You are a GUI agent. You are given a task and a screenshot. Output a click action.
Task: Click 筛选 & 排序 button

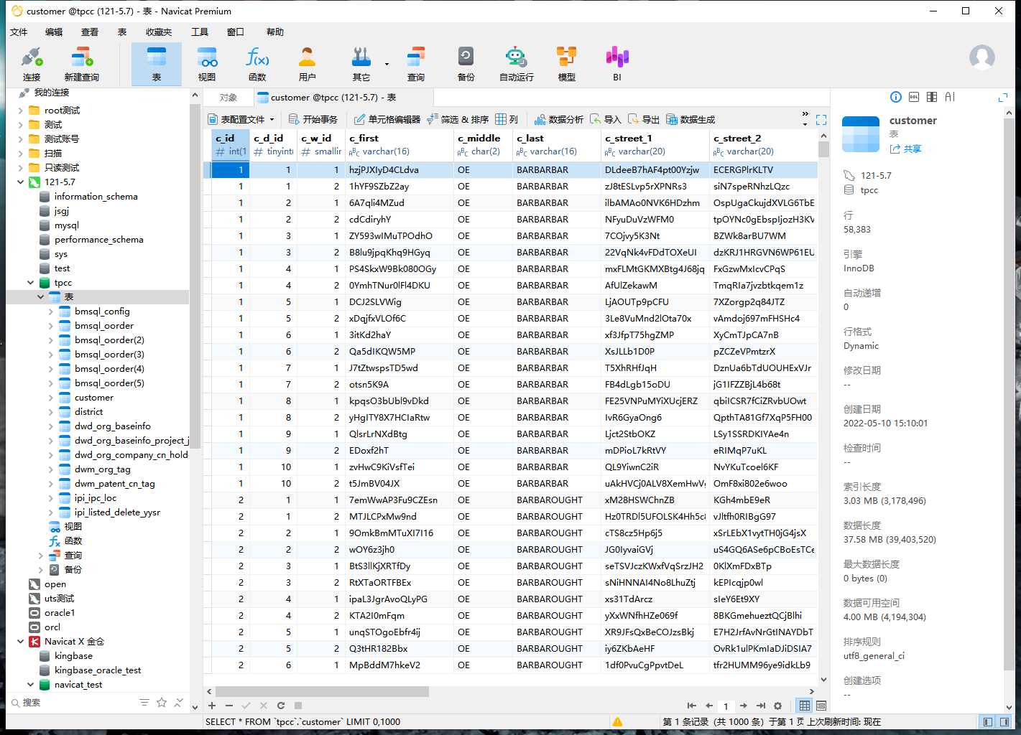pos(458,120)
